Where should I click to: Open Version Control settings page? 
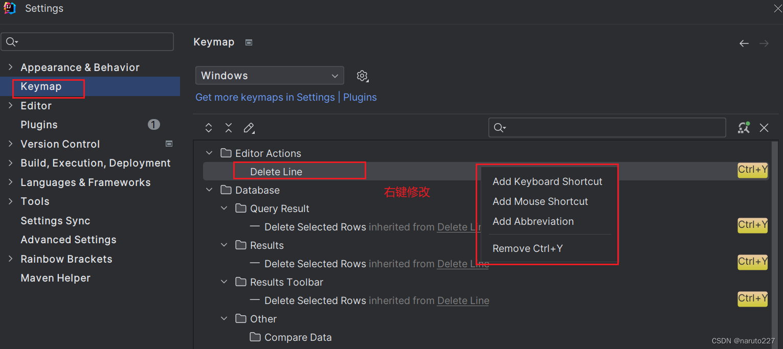click(60, 144)
